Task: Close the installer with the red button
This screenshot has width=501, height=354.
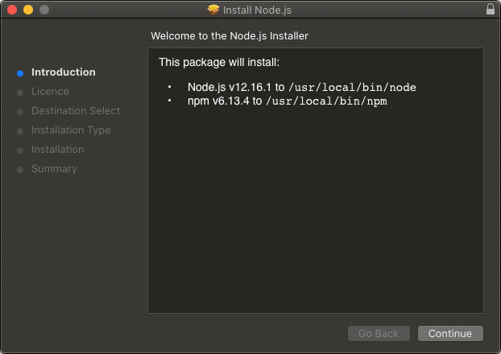Action: coord(11,10)
